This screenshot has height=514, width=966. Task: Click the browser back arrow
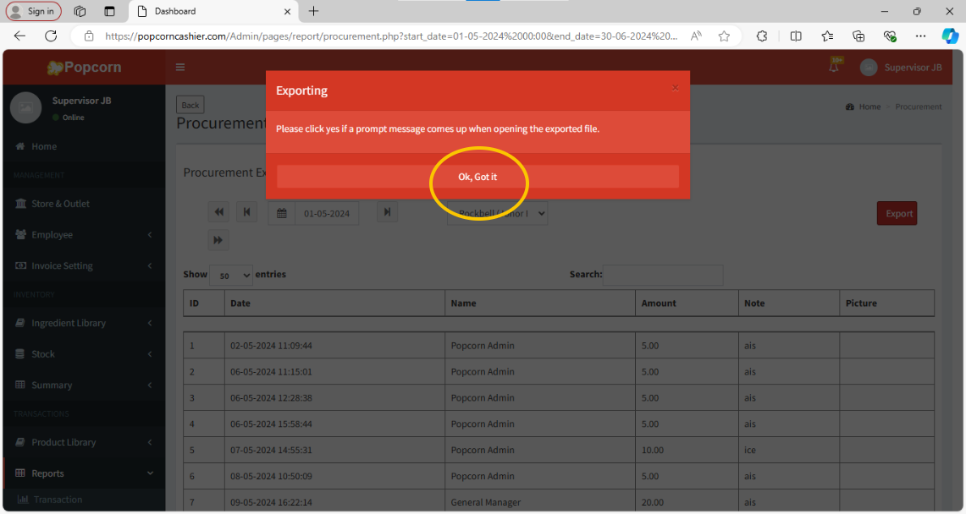coord(19,36)
